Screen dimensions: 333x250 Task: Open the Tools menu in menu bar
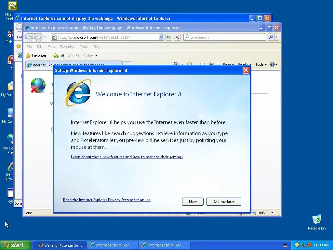coord(84,47)
